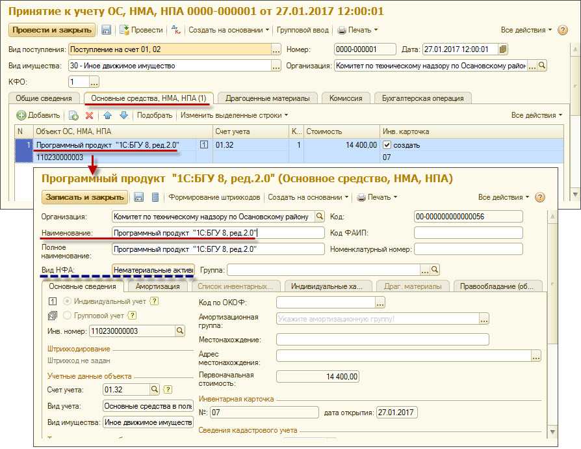Click the individual accounting icon in table row
581x449 pixels.
click(x=204, y=144)
